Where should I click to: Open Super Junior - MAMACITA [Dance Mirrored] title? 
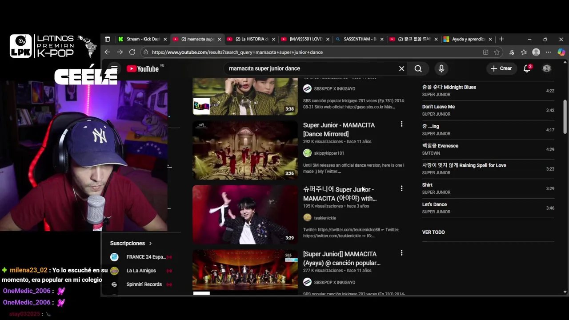(x=339, y=129)
